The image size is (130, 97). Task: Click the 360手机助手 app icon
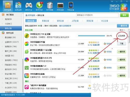27,44
